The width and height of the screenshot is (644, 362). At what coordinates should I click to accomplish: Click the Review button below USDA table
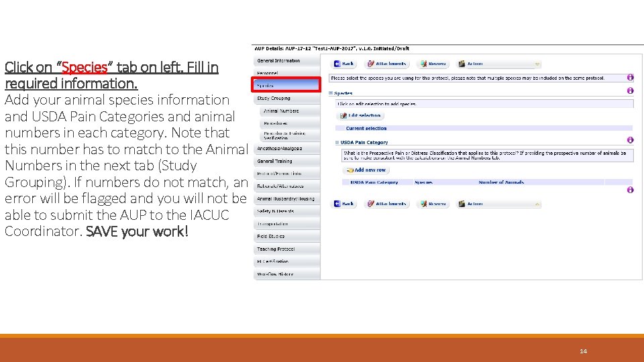click(x=433, y=204)
